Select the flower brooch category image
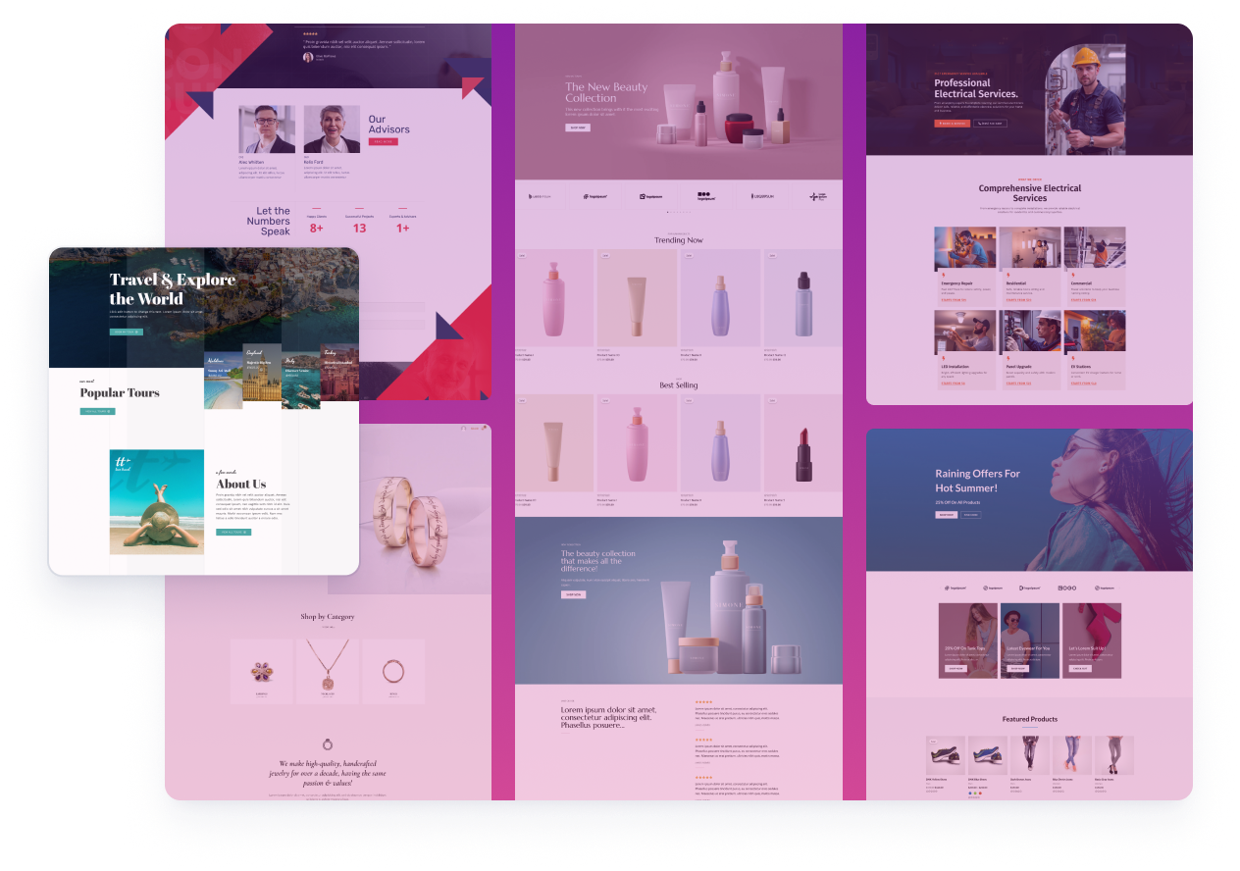The width and height of the screenshot is (1240, 871). (x=262, y=671)
